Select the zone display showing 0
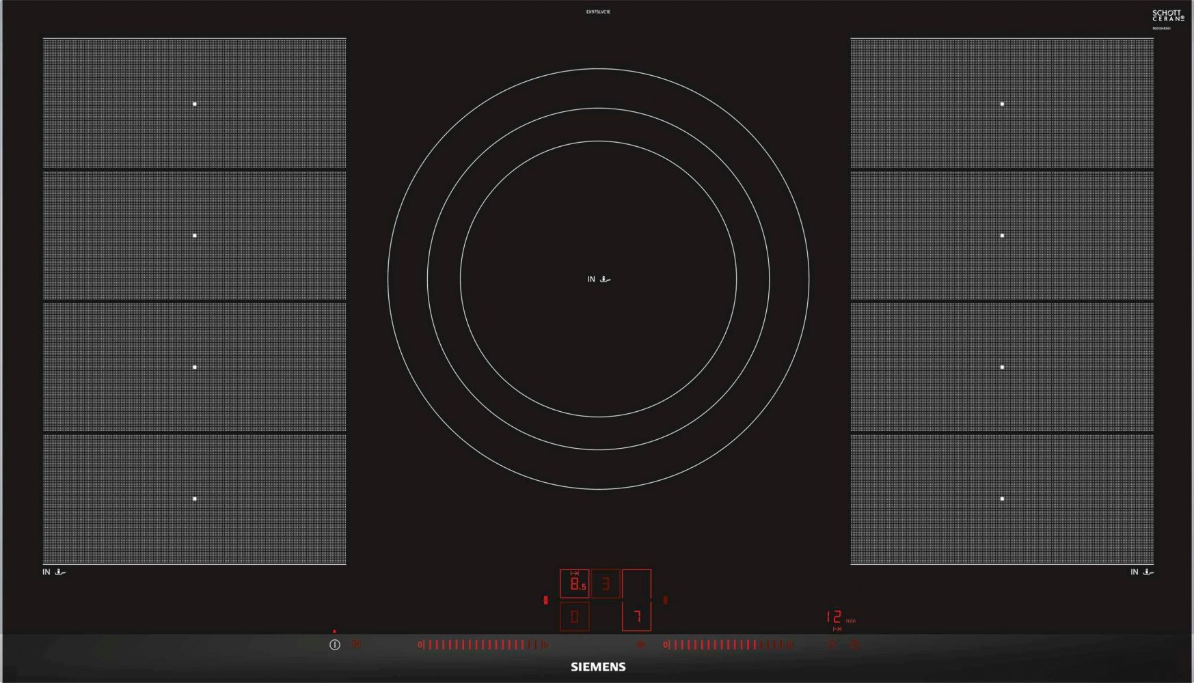1194x683 pixels. tap(574, 617)
